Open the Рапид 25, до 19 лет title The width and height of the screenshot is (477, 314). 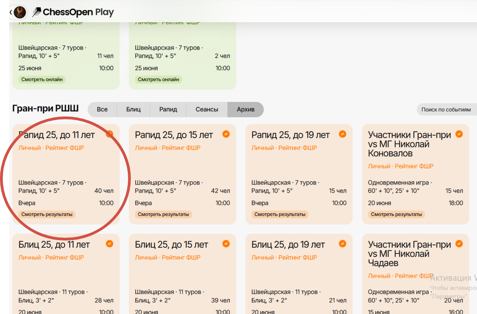coord(291,135)
